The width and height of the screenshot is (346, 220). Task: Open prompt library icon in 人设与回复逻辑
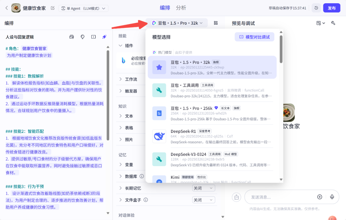click(71, 37)
